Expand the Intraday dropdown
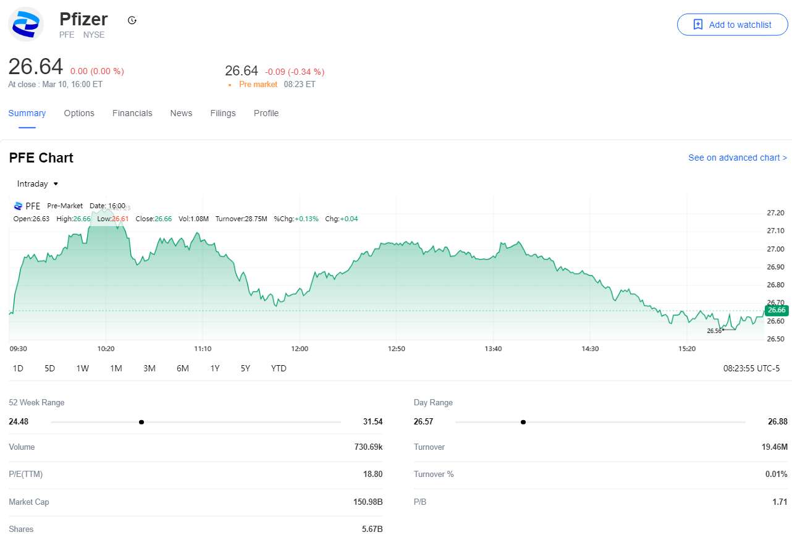This screenshot has height=540, width=792. tap(38, 184)
